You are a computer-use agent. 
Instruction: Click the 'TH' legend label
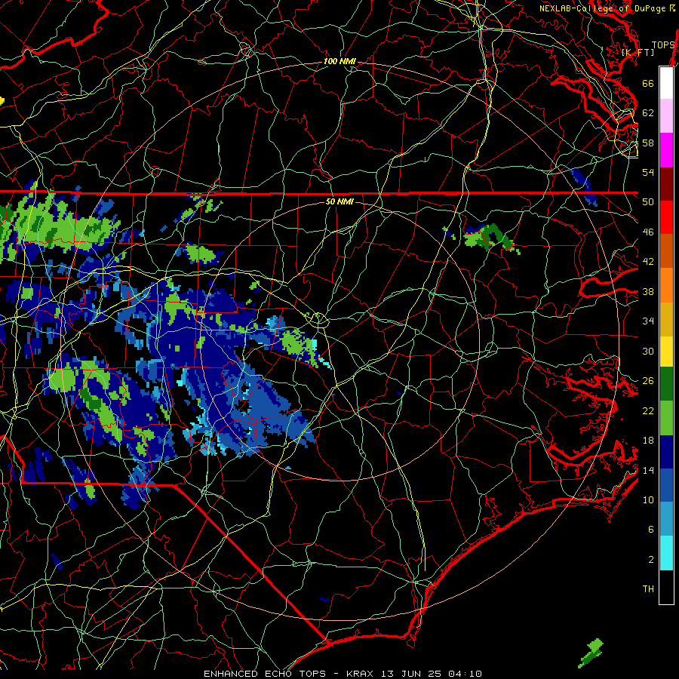(x=648, y=589)
